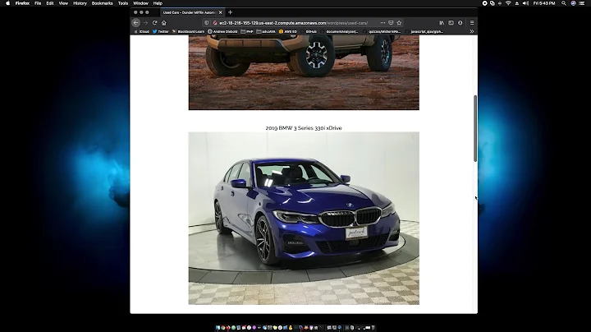Open the Apple menu
Viewport: 591px width, 332px height.
pyautogui.click(x=7, y=3)
